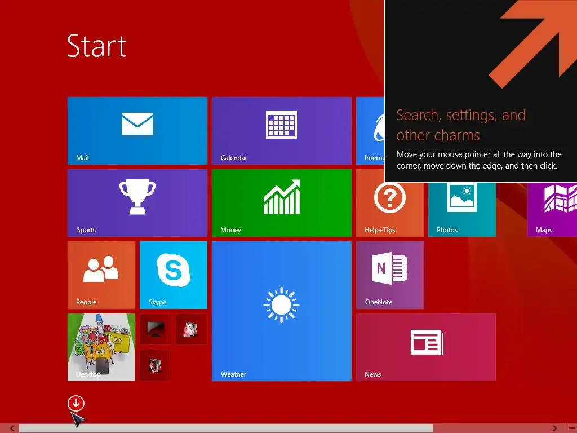Open the People tile

(x=101, y=275)
